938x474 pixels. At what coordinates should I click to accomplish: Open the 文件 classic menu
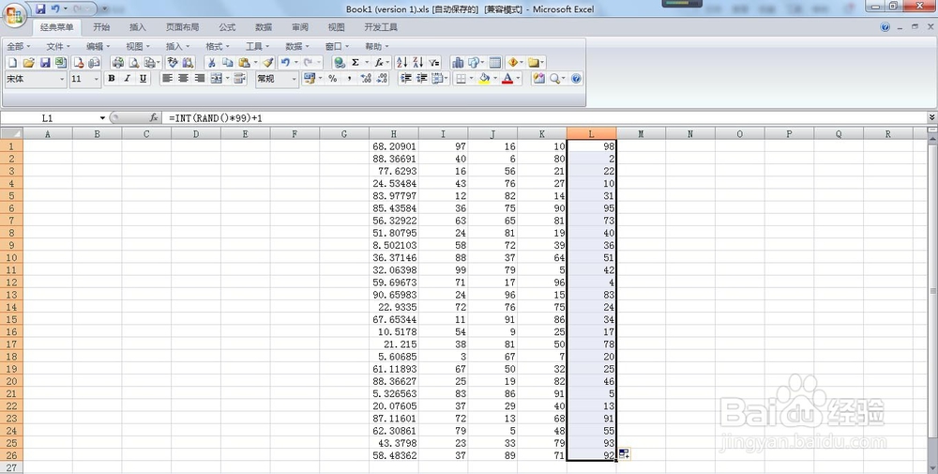pos(58,46)
